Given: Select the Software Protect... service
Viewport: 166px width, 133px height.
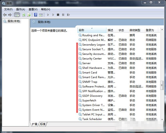Looking at the screenshot, I should point(118,86).
